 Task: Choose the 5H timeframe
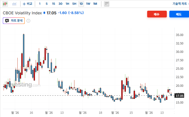click(74, 4)
